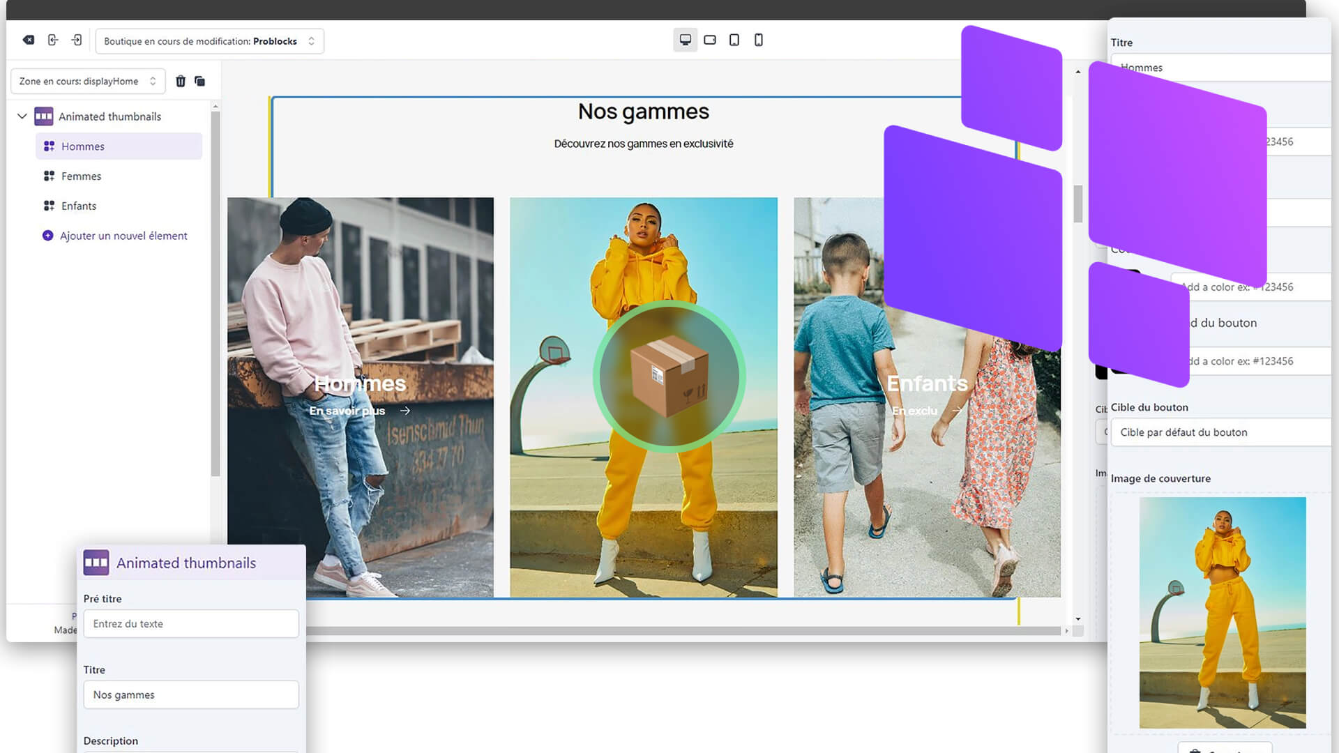Click the preview scroll-up arrow
The width and height of the screenshot is (1339, 753).
click(x=1078, y=72)
